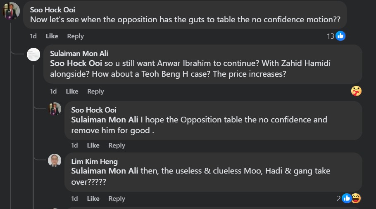Like Soo Hock Ooi's no confidence motion comment
Image resolution: width=376 pixels, height=209 pixels.
(x=52, y=36)
